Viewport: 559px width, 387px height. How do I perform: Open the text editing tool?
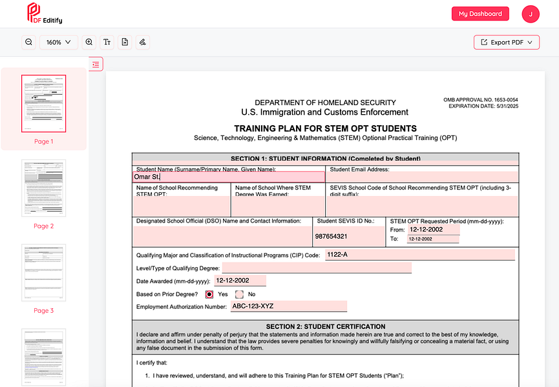(107, 42)
